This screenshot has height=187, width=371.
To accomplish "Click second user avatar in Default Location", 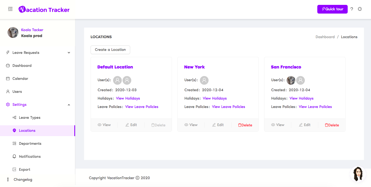I will (127, 80).
